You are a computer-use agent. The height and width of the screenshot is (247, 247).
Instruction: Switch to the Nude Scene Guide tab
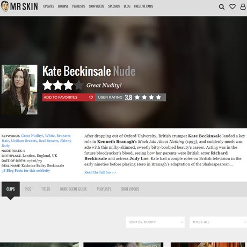[x=74, y=189]
